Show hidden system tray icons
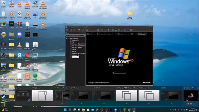Screen dimensions: 199x112 coord(170,110)
